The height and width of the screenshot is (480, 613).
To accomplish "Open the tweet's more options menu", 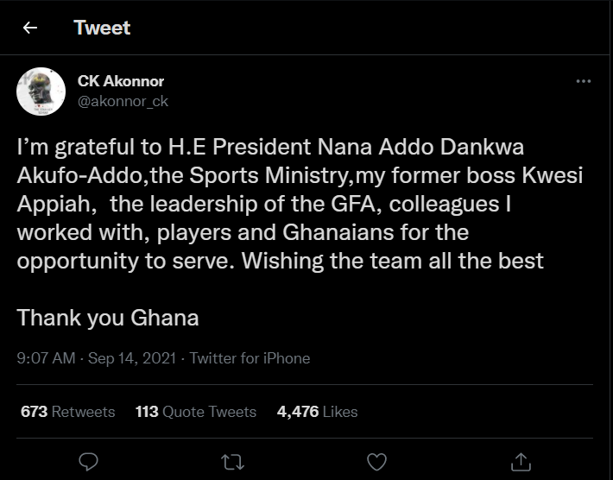I will 584,81.
